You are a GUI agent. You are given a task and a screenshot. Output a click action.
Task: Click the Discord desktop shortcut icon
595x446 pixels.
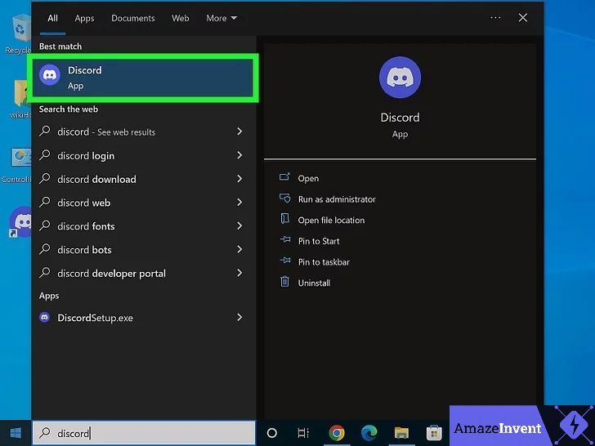click(x=20, y=222)
